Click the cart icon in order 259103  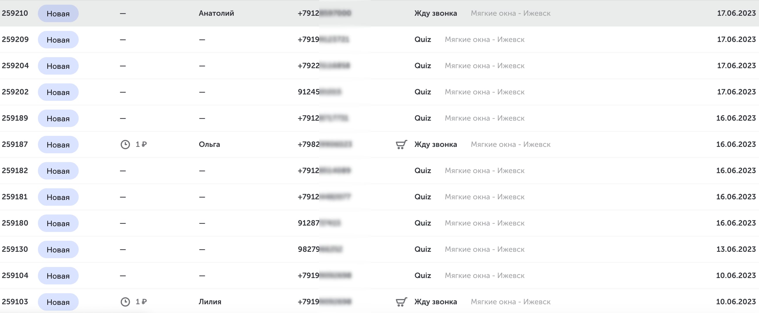point(401,302)
